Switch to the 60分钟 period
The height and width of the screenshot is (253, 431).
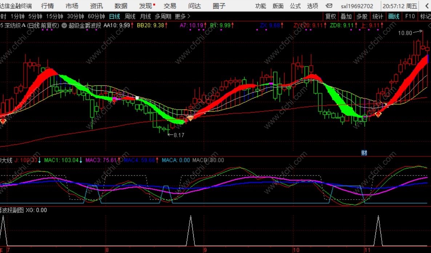(x=96, y=16)
